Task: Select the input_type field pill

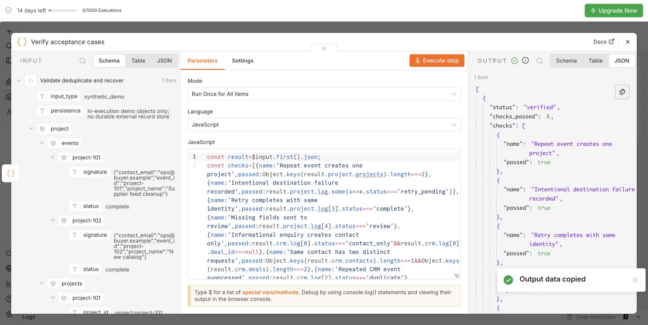Action: tap(58, 96)
